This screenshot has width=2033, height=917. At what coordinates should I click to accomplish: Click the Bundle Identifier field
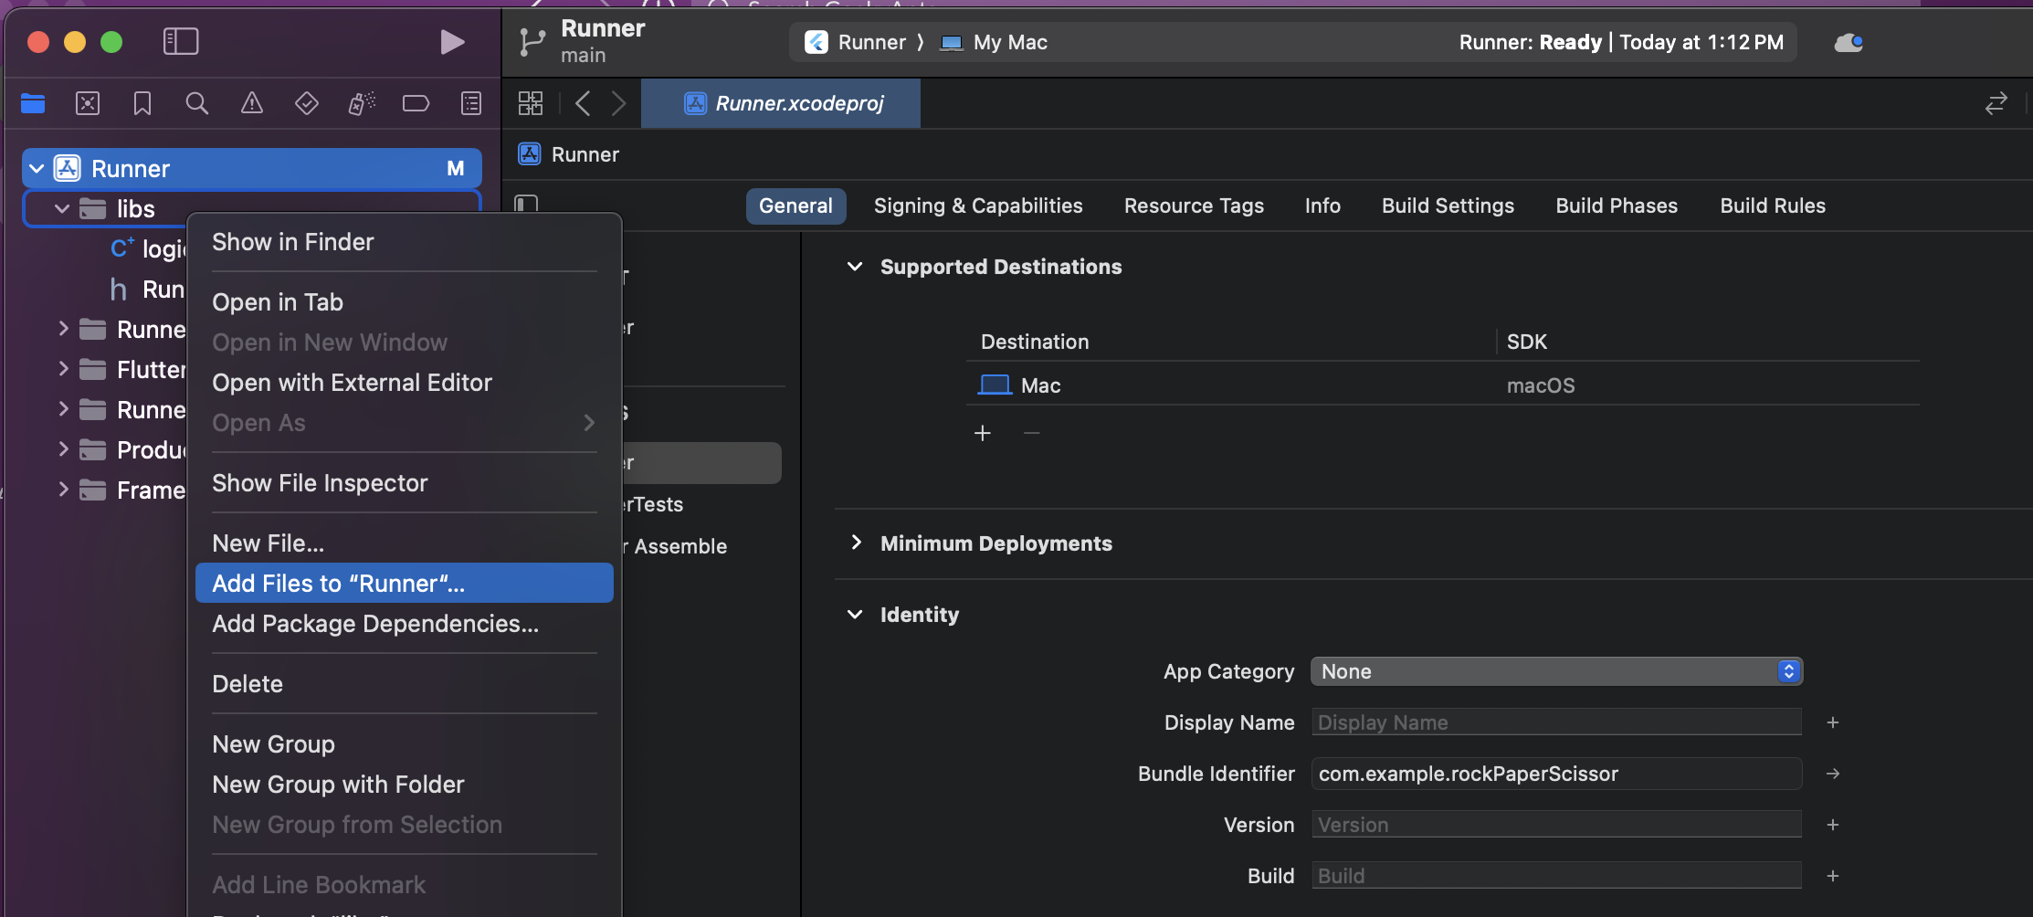(x=1556, y=774)
